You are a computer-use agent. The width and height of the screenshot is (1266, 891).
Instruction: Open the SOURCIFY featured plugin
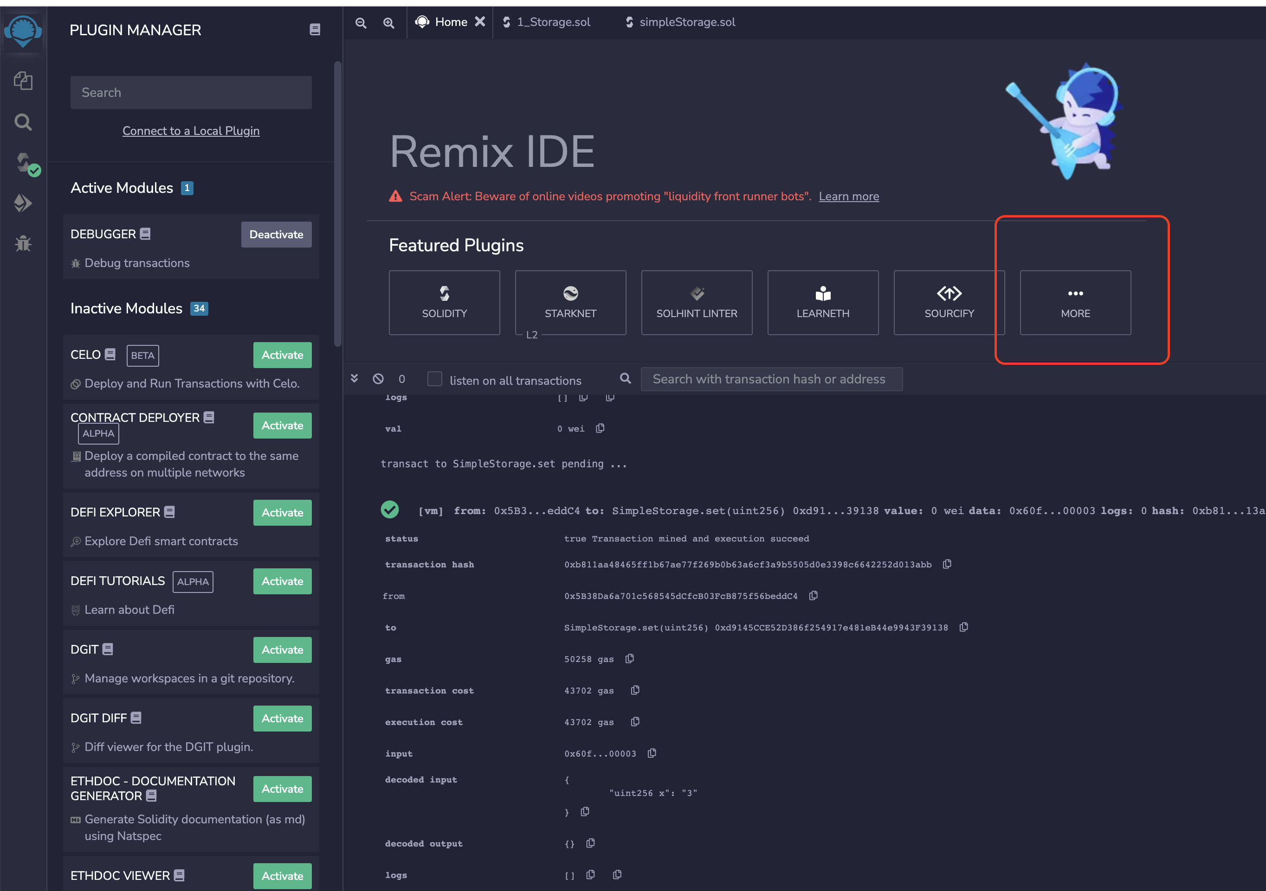click(x=949, y=302)
